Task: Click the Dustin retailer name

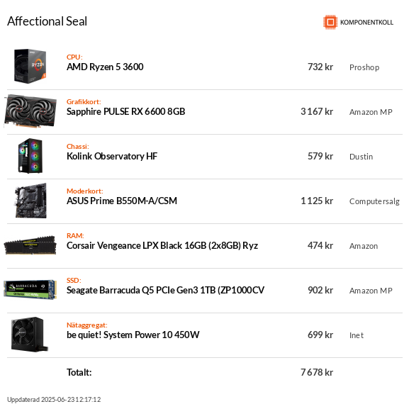Action: point(361,157)
